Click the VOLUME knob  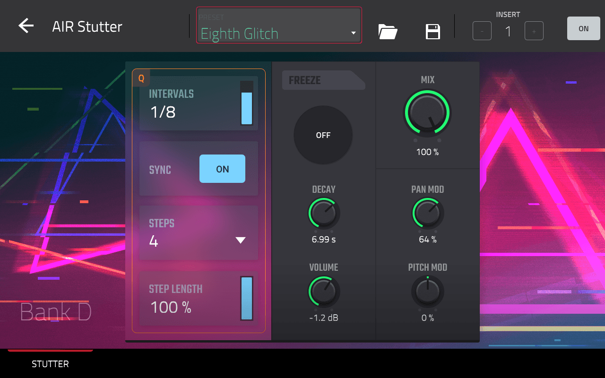tap(324, 291)
